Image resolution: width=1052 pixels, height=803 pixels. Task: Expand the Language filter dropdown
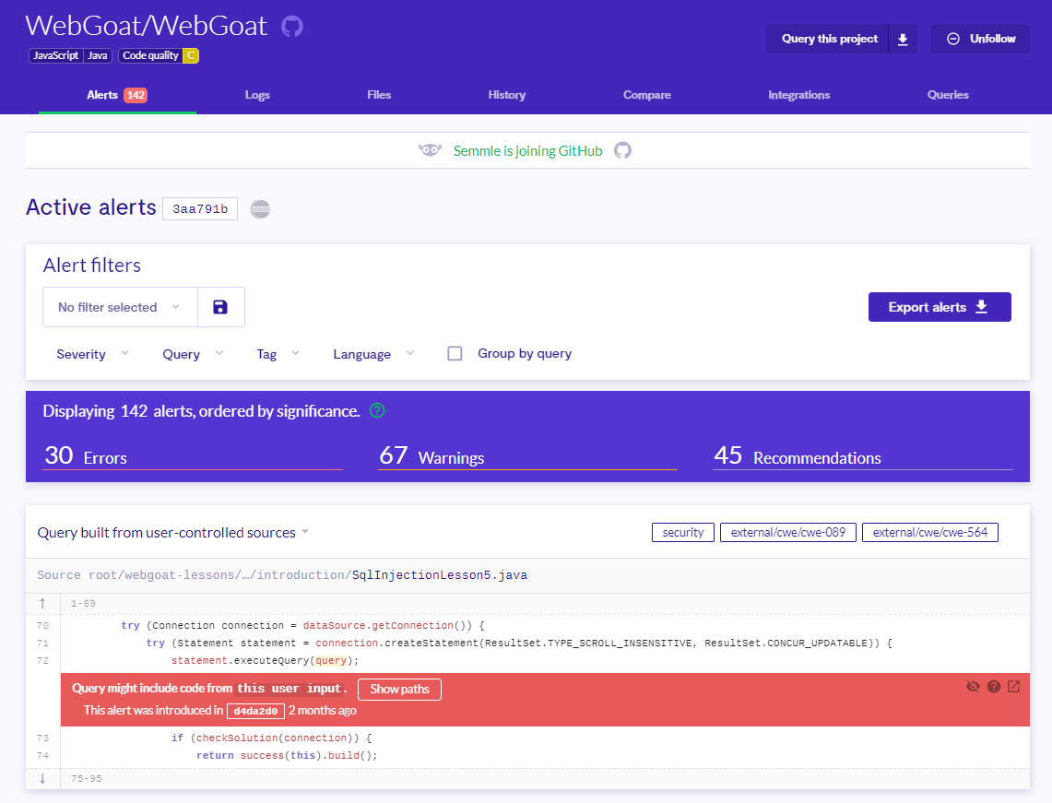[373, 354]
